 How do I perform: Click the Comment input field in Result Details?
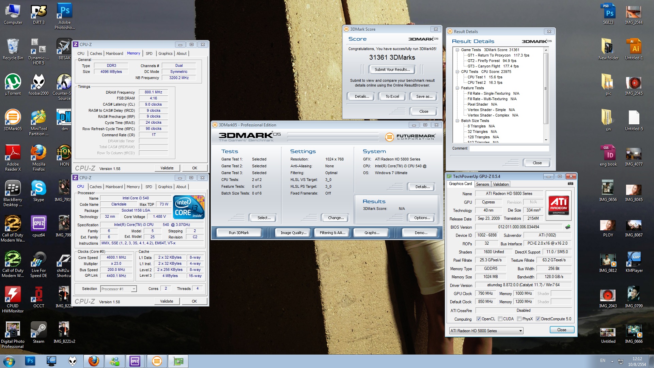[x=509, y=149]
